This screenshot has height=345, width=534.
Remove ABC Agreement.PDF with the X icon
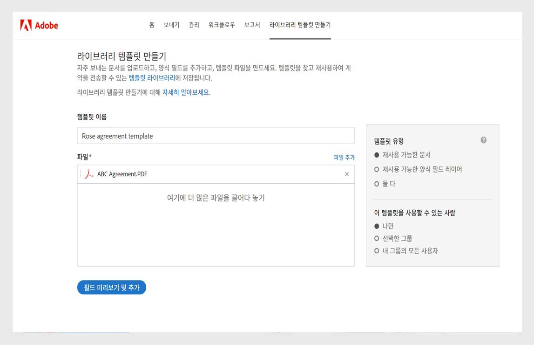(x=346, y=174)
